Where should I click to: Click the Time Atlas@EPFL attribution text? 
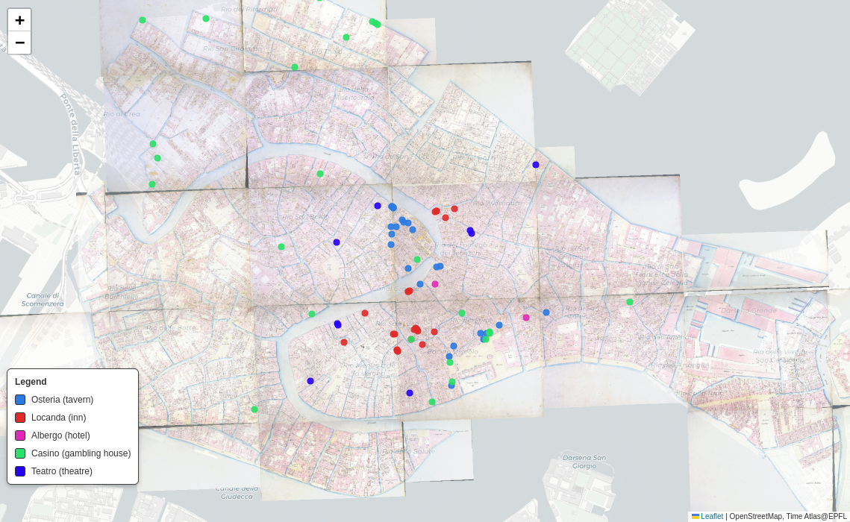click(816, 516)
